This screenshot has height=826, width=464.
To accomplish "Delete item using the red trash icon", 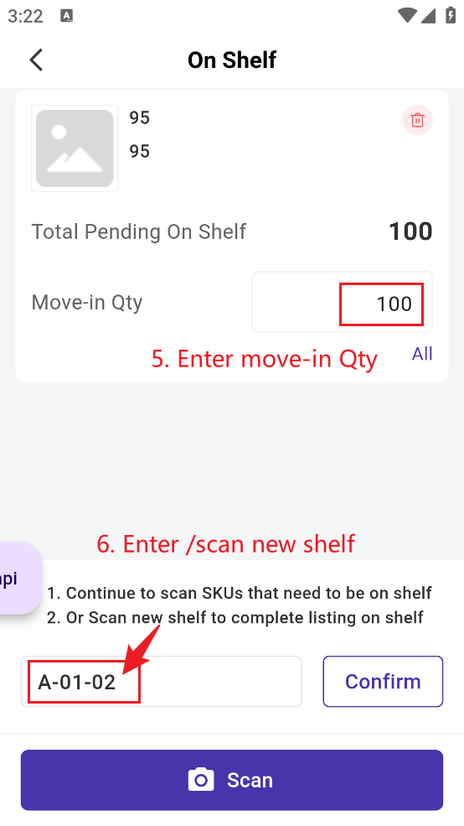I will coord(417,120).
